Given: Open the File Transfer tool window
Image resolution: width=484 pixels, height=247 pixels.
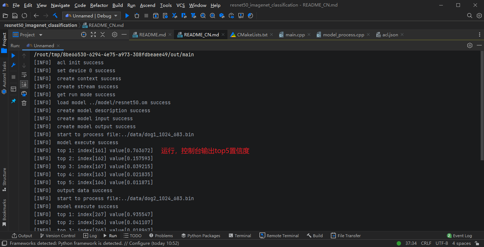Looking at the screenshot, I should 346,235.
